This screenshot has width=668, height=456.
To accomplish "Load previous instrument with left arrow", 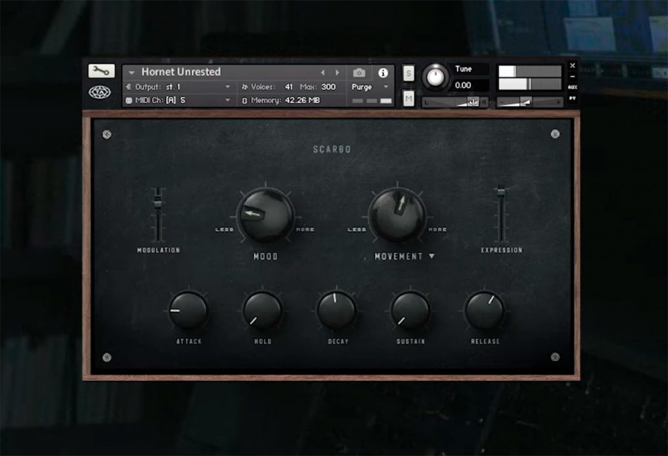I will [x=322, y=73].
